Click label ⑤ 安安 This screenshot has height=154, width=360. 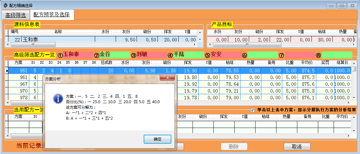point(226,55)
